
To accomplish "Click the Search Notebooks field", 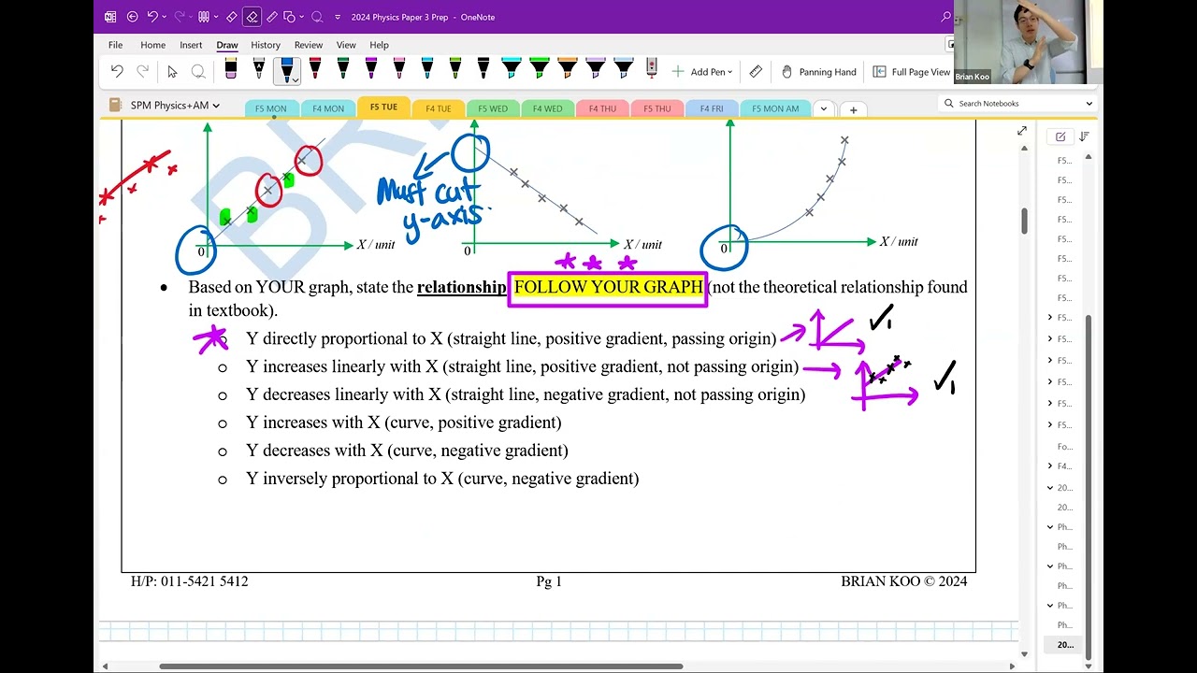I will [x=1016, y=104].
